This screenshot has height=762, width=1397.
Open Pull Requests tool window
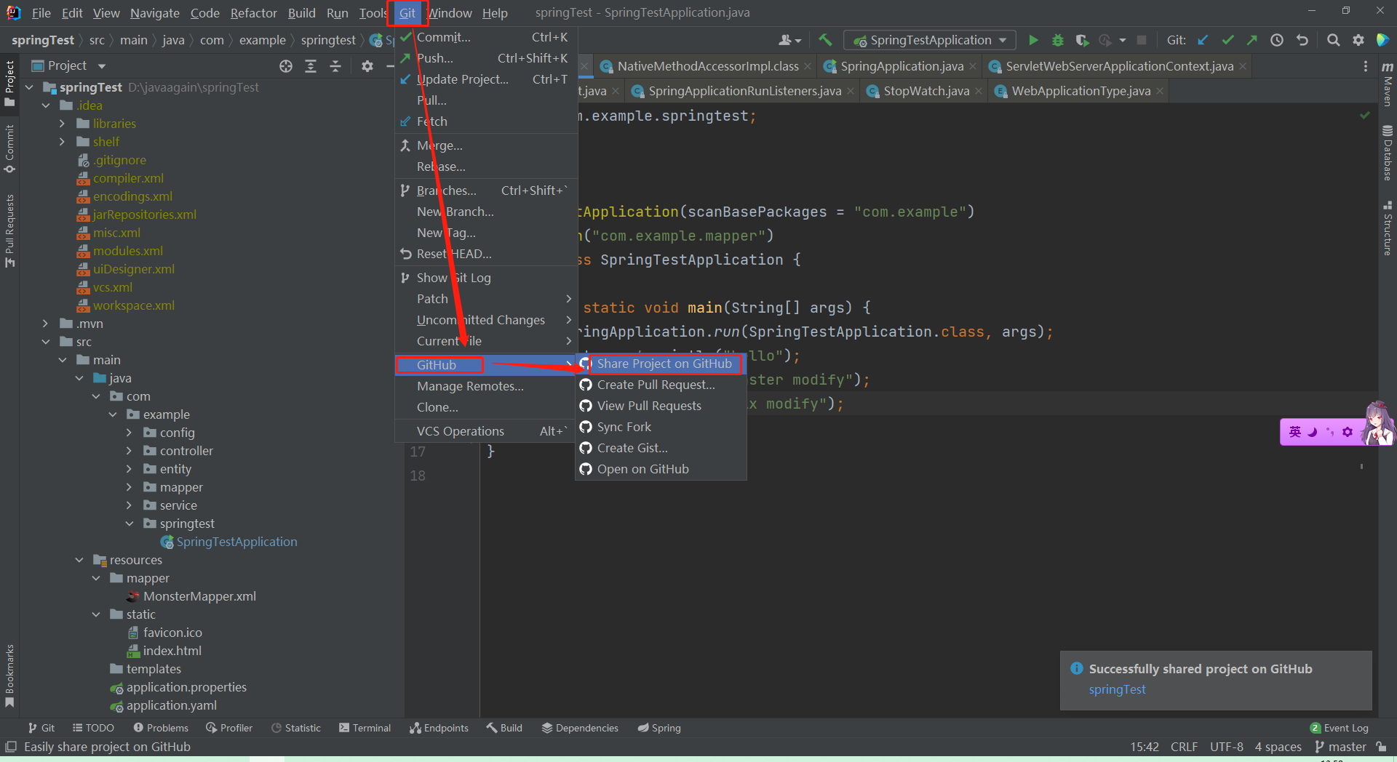pos(9,230)
